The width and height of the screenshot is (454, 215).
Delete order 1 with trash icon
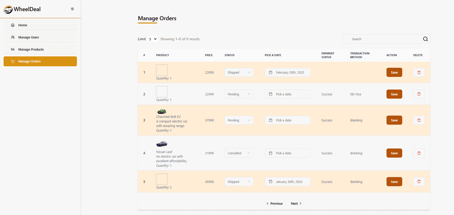point(418,73)
